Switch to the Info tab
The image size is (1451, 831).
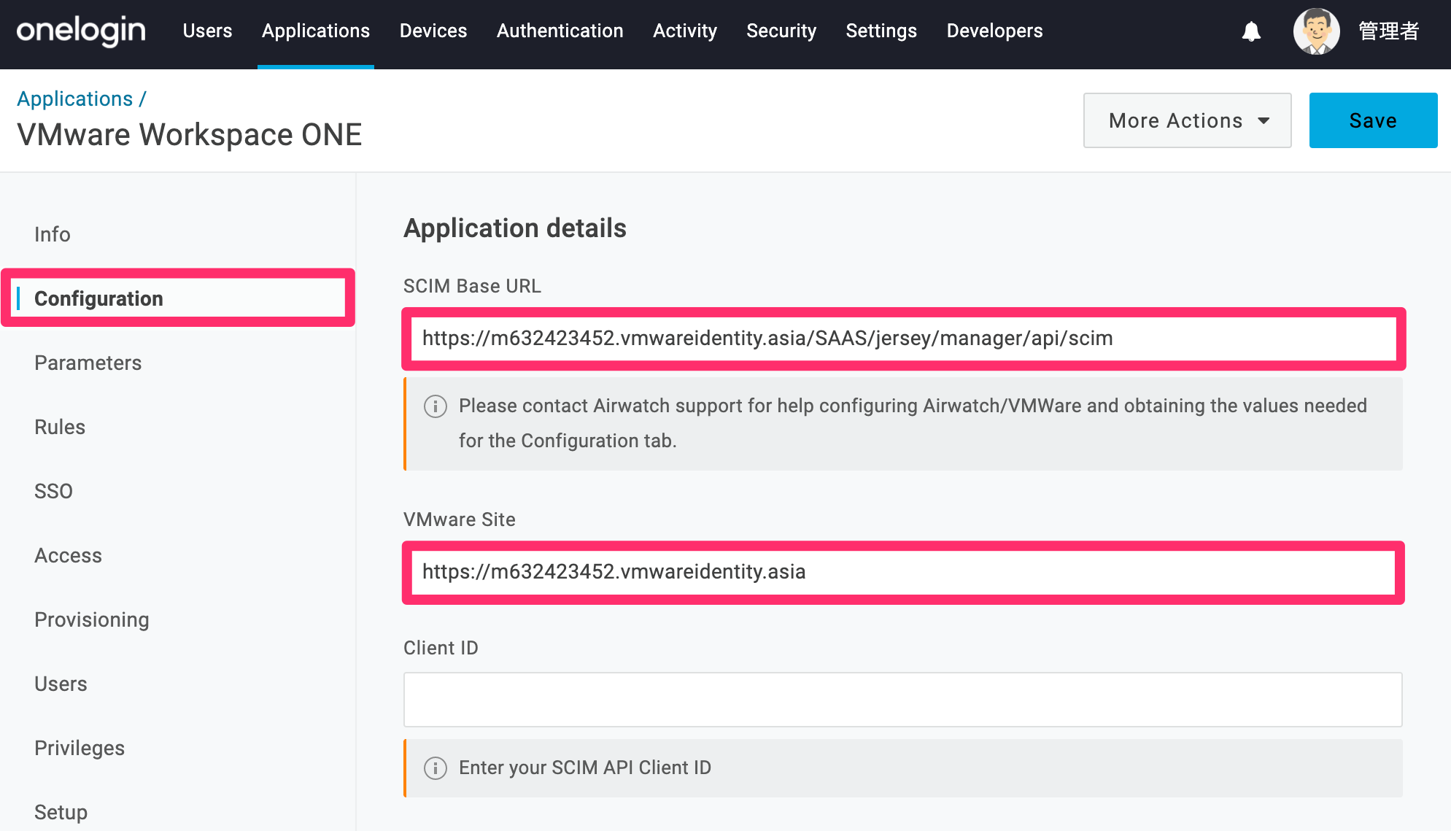[53, 234]
